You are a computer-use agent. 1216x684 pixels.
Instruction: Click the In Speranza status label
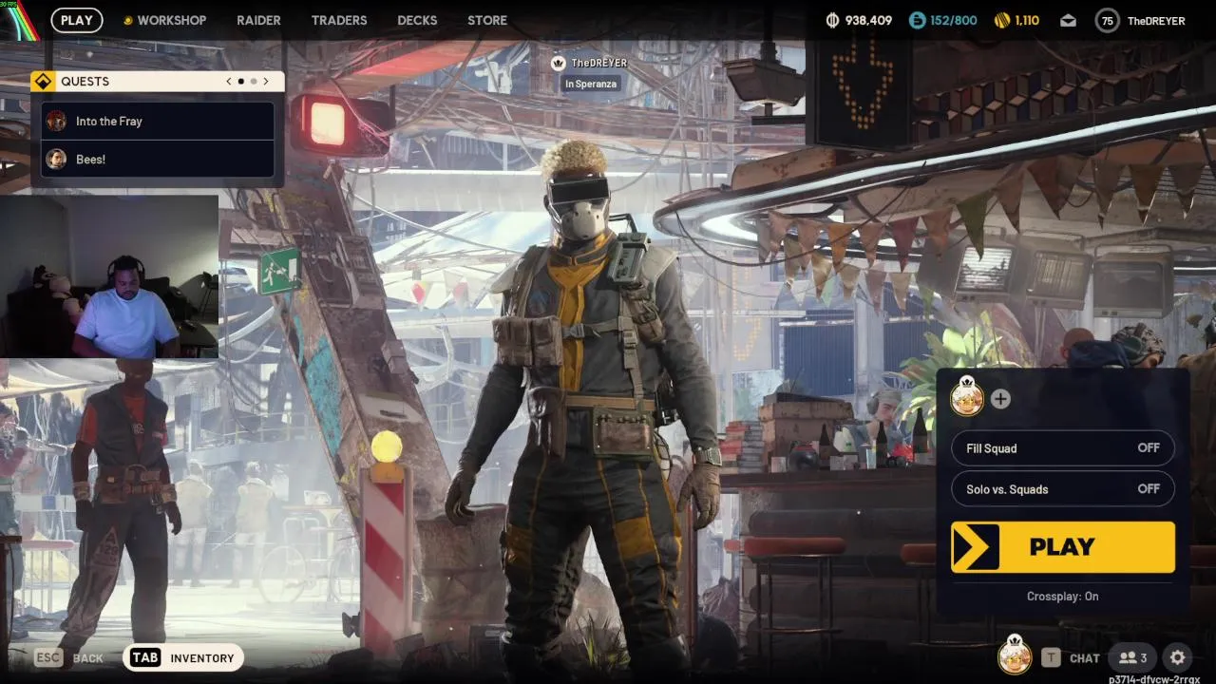point(590,84)
